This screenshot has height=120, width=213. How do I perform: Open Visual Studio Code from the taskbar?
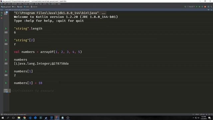point(30,118)
